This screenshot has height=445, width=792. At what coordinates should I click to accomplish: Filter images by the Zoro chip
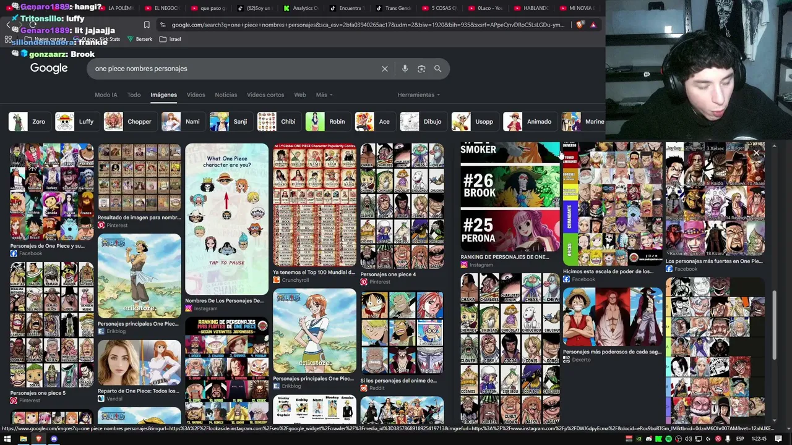pyautogui.click(x=28, y=122)
